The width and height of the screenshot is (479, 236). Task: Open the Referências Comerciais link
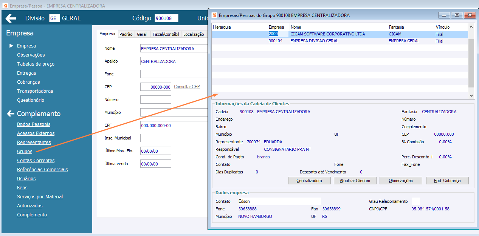pos(42,170)
